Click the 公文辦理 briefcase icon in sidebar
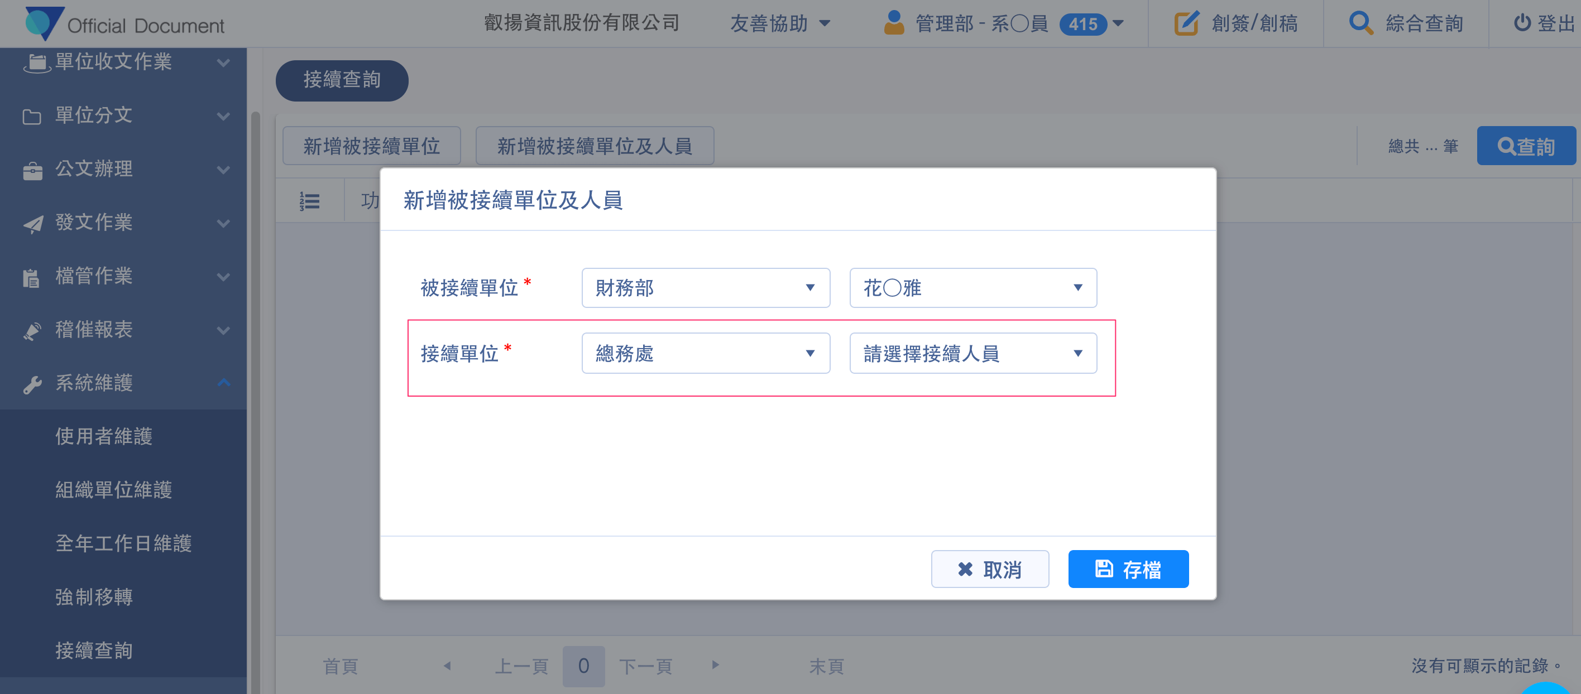The image size is (1581, 694). point(32,171)
